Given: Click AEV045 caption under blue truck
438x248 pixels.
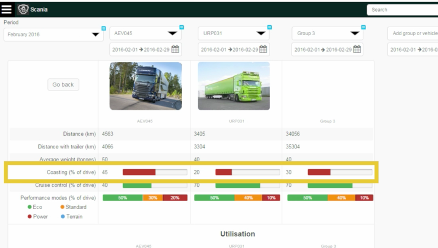Looking at the screenshot, I should click(x=145, y=121).
